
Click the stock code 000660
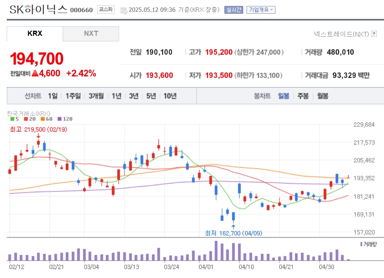82,10
